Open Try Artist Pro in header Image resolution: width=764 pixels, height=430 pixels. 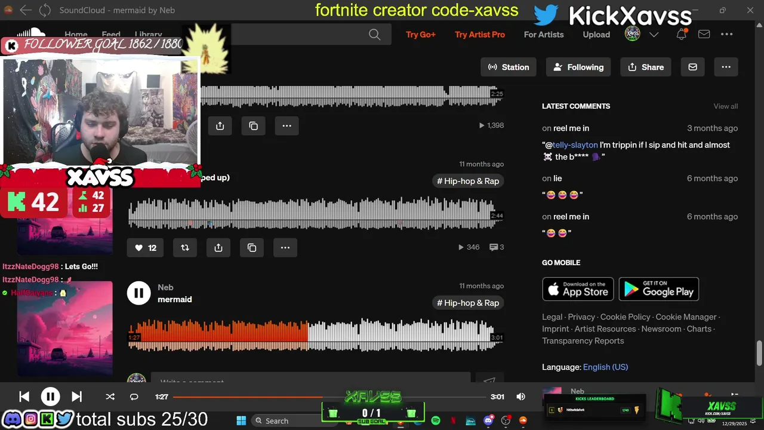[x=480, y=35]
